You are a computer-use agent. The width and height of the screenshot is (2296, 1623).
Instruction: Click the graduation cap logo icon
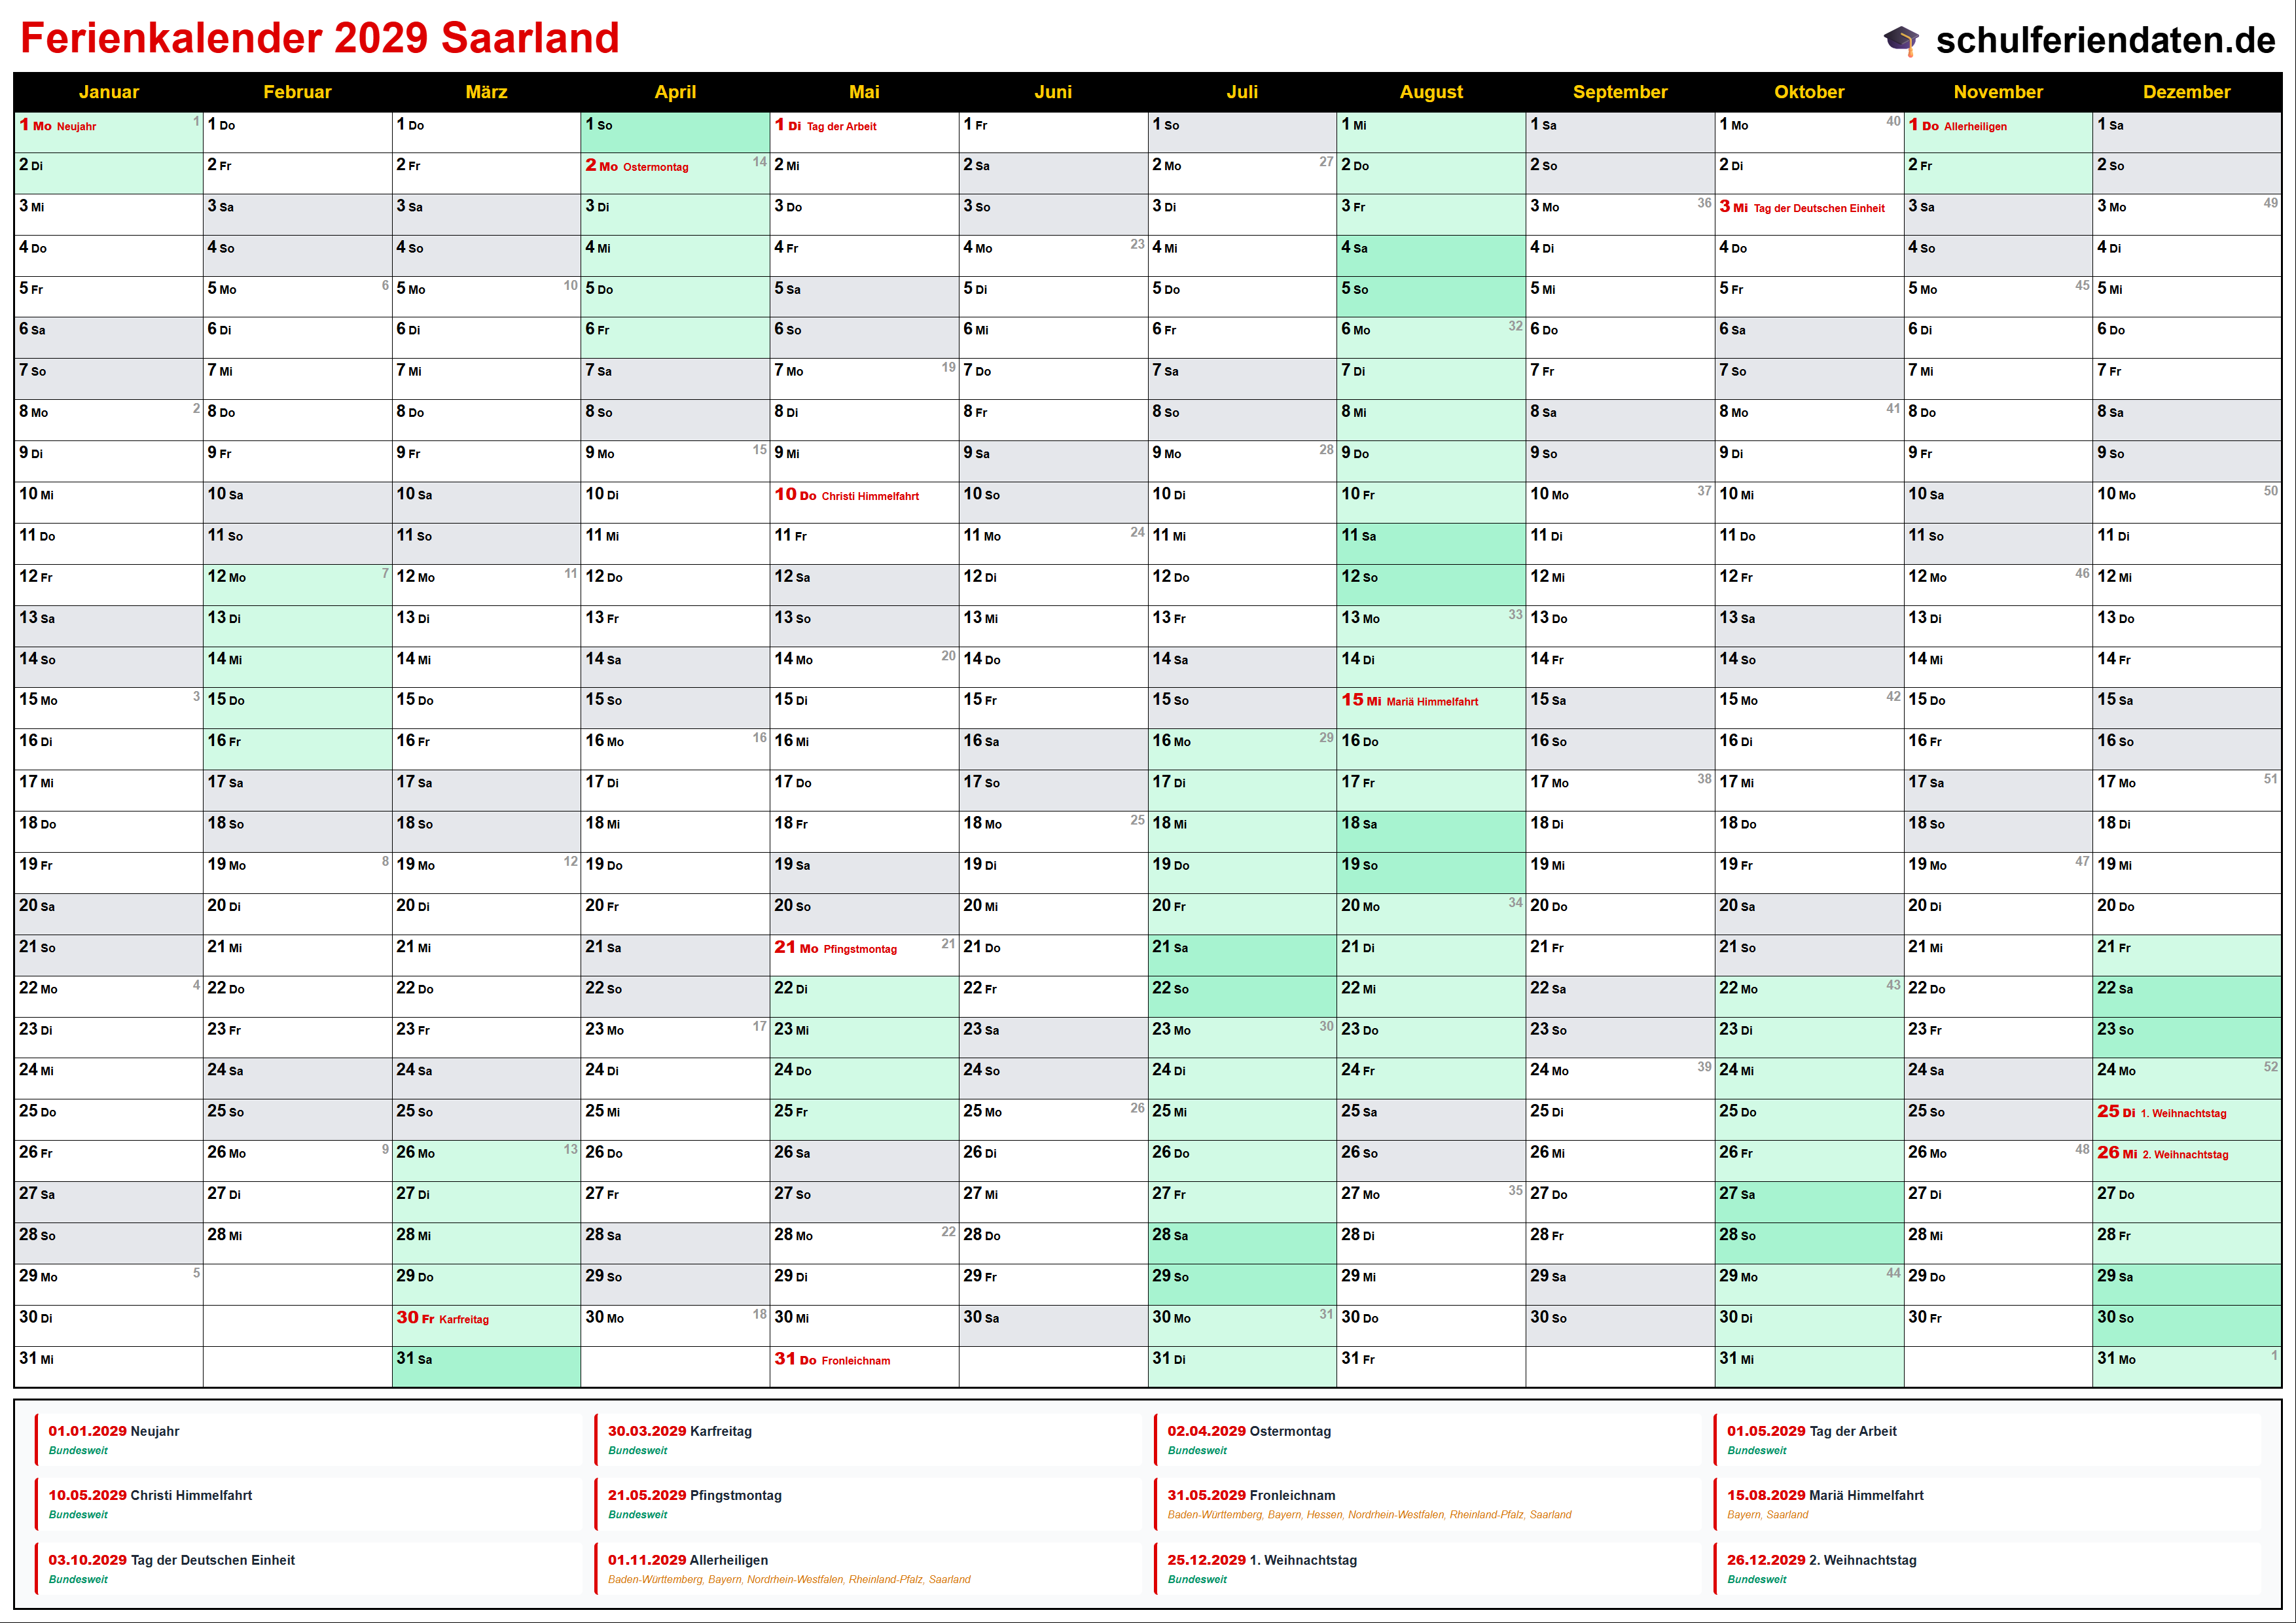pos(1901,40)
